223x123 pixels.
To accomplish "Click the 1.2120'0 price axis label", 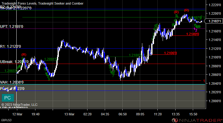I will point(215,49).
